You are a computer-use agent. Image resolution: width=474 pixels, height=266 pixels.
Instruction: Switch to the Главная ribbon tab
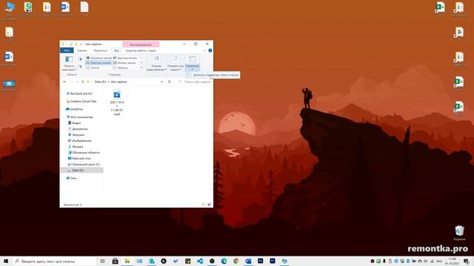[x=81, y=50]
